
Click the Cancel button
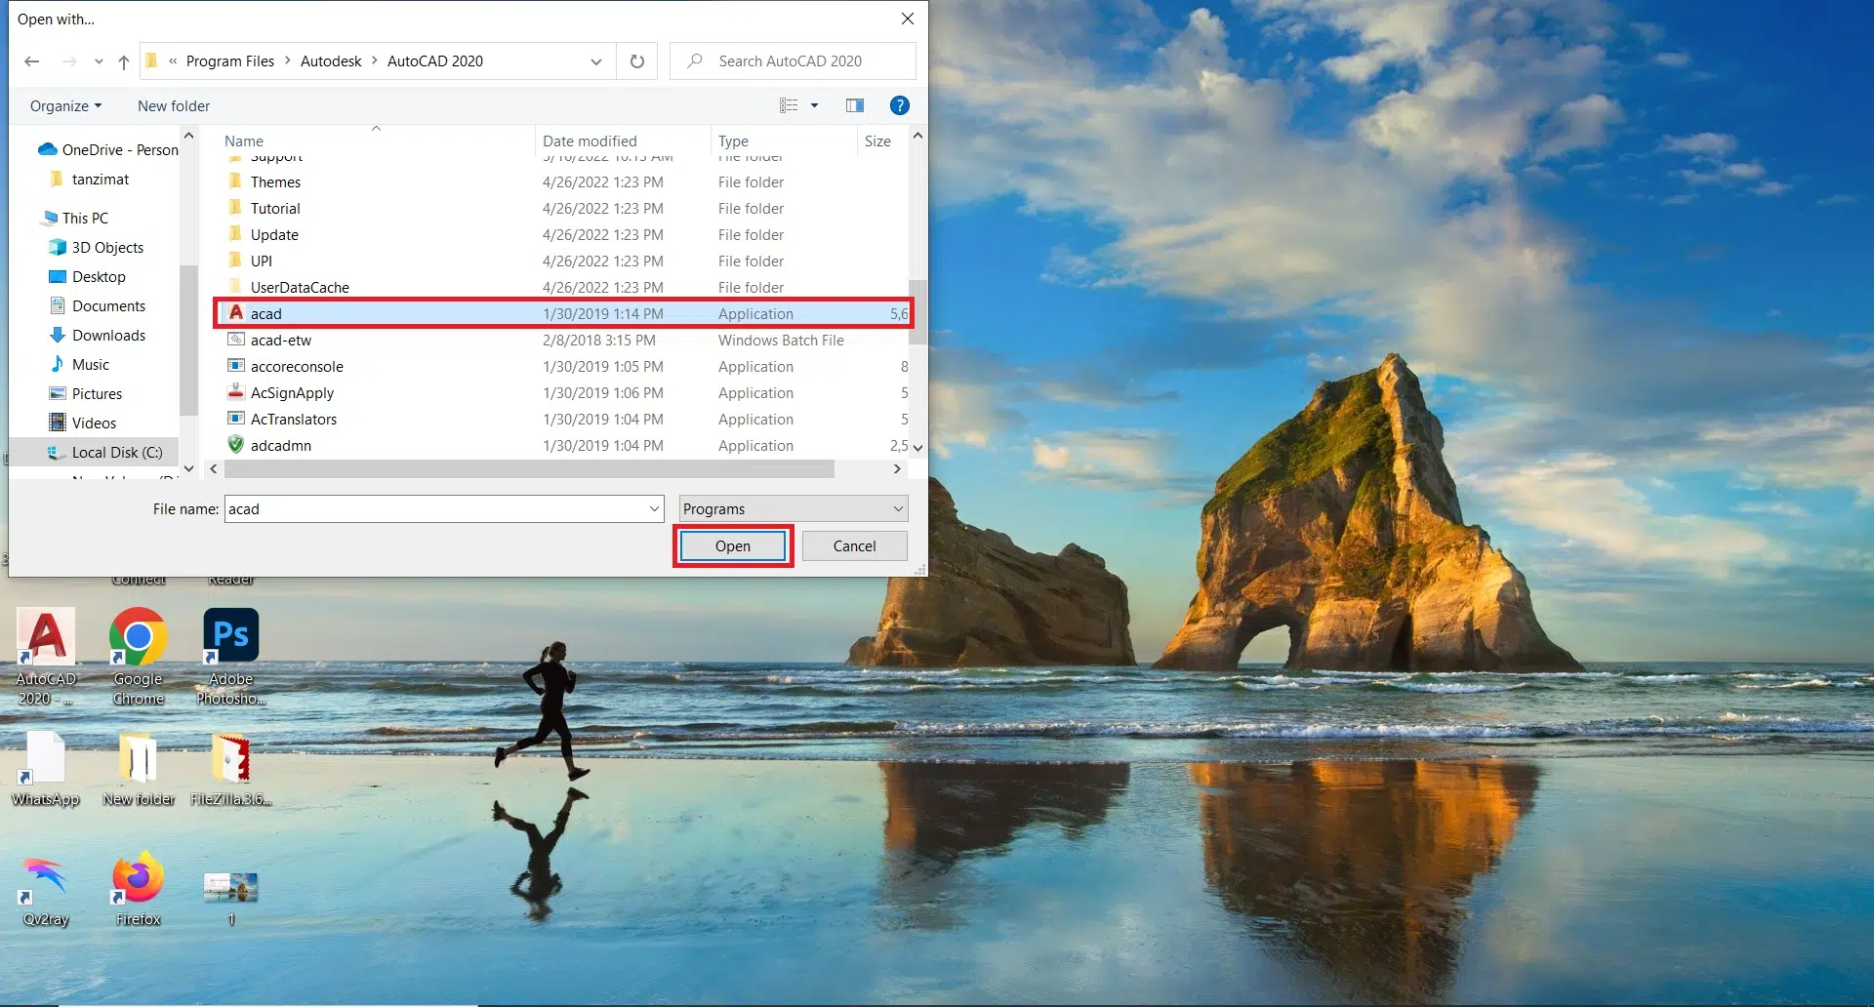(x=854, y=546)
